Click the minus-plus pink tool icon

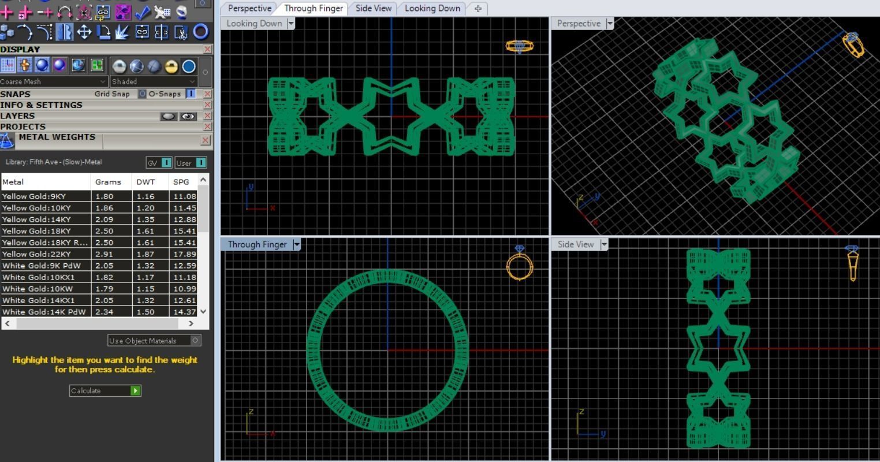(45, 12)
